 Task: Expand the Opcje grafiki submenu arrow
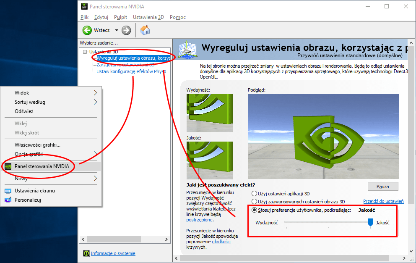(96, 154)
